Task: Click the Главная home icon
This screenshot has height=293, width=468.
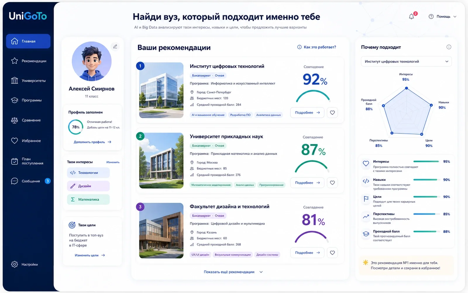Action: point(14,41)
